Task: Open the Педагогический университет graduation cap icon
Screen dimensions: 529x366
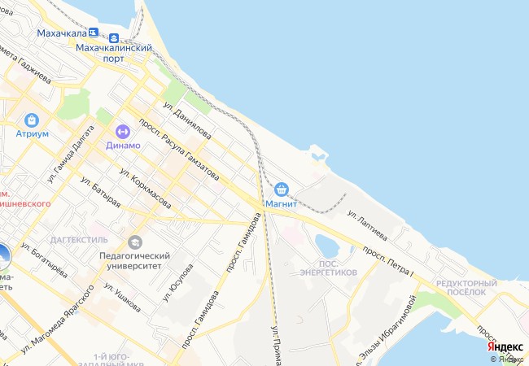Action: pyautogui.click(x=135, y=242)
